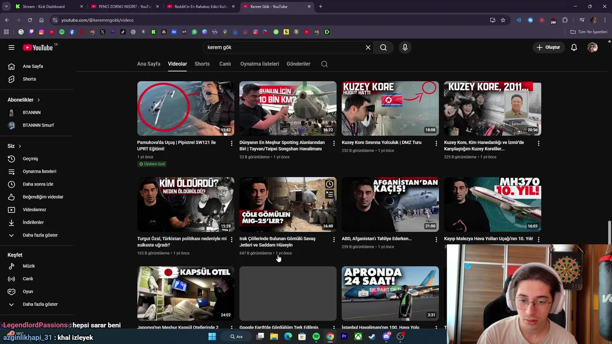This screenshot has width=612, height=344.
Task: Switch to Canlı channel tab
Action: point(225,64)
